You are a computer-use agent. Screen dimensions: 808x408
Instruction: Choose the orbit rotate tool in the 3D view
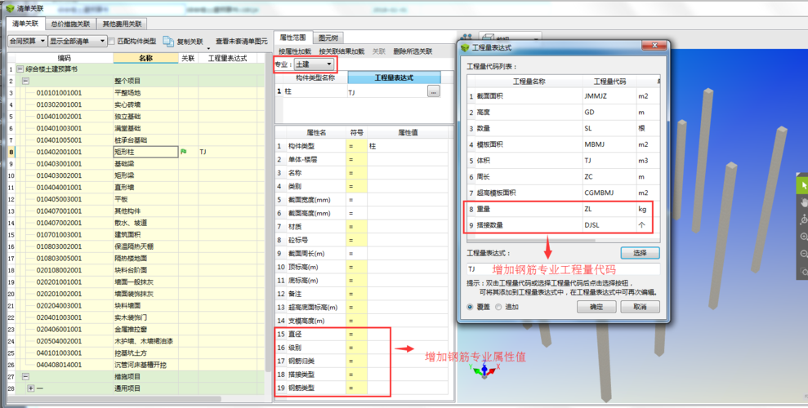pos(803,220)
